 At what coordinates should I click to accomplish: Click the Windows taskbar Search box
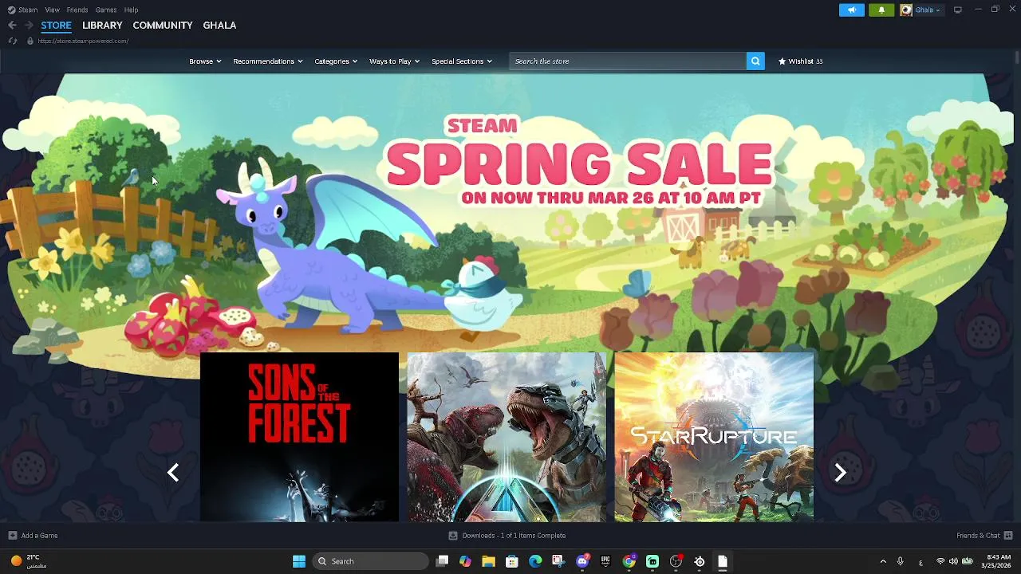pyautogui.click(x=370, y=561)
